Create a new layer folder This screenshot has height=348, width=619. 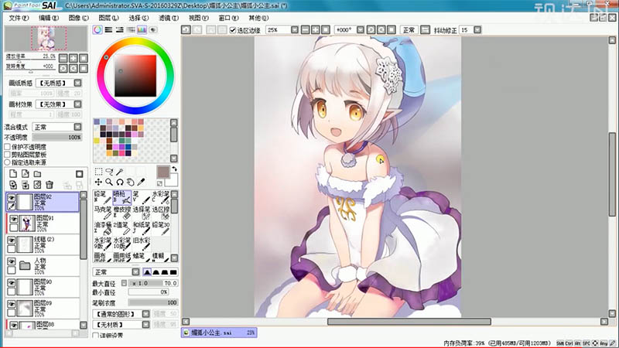(x=37, y=173)
